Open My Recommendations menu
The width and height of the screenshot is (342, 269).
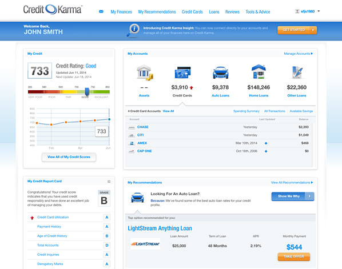click(157, 12)
